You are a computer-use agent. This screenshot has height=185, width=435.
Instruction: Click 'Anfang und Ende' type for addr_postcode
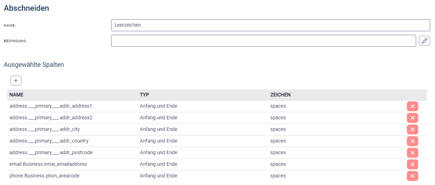click(x=158, y=152)
